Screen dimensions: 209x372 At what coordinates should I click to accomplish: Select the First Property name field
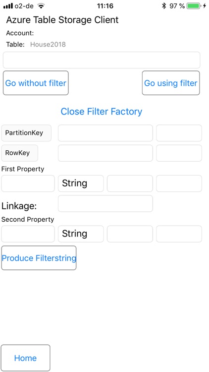pyautogui.click(x=28, y=184)
